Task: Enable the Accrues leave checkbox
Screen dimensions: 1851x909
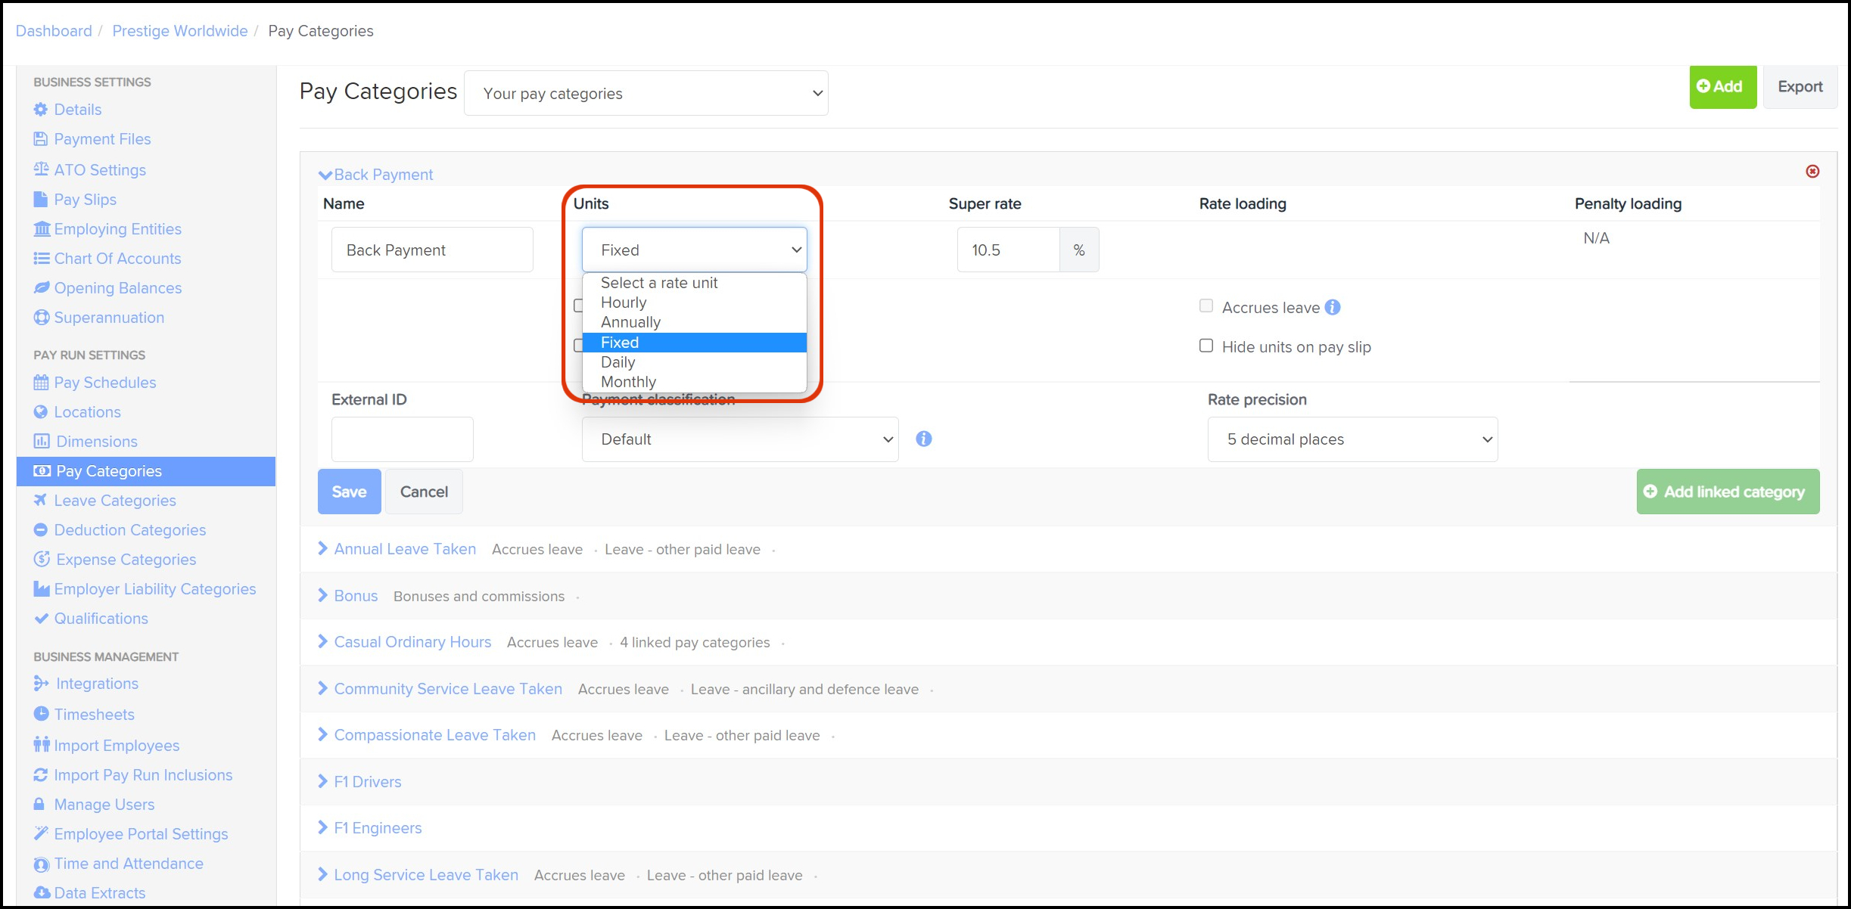Action: (1206, 306)
